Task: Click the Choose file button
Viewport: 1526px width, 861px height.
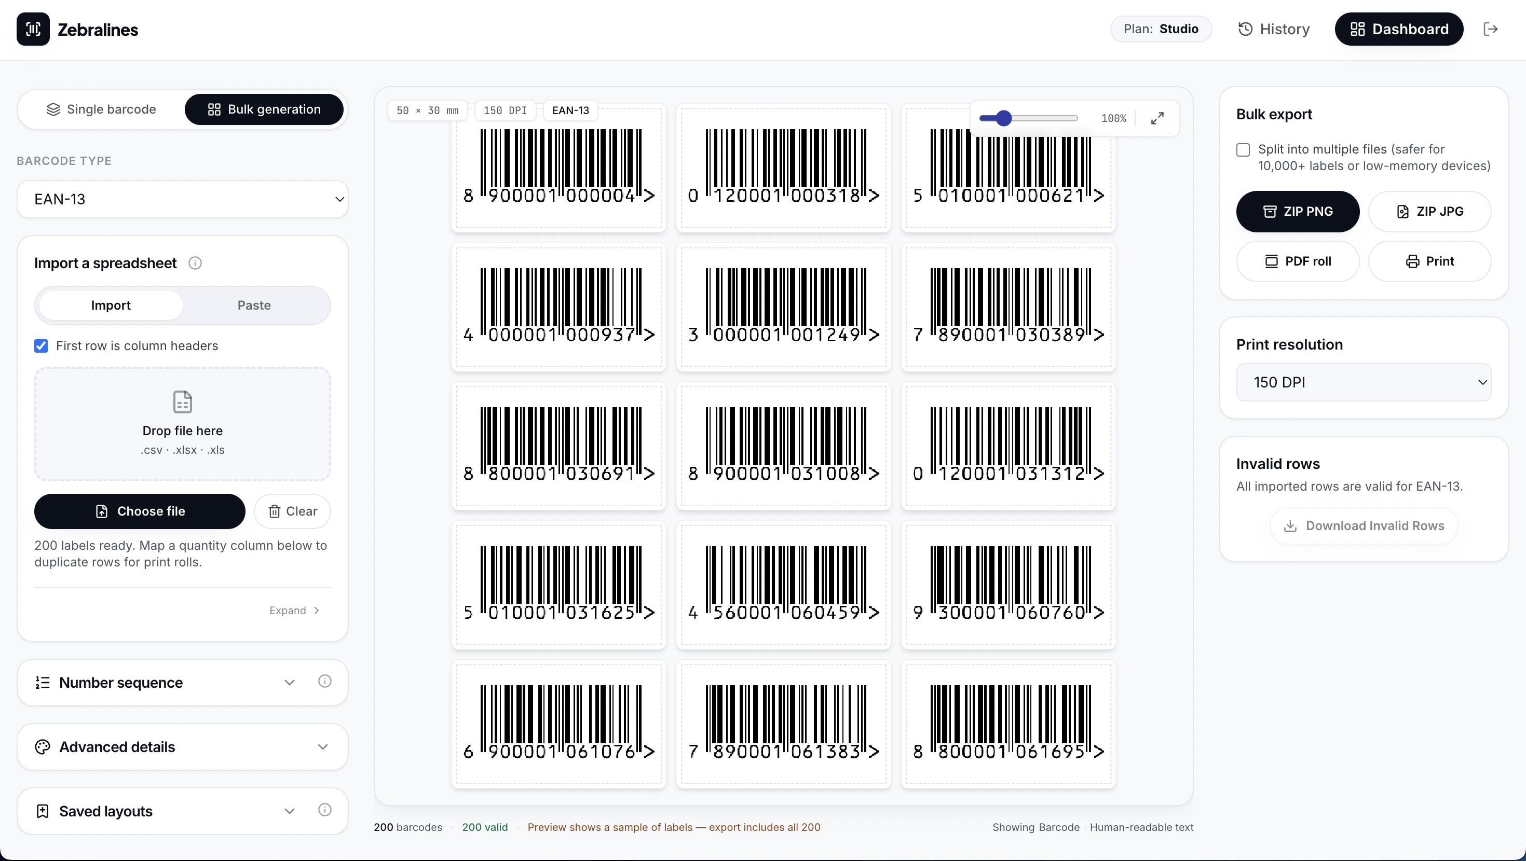Action: [140, 511]
